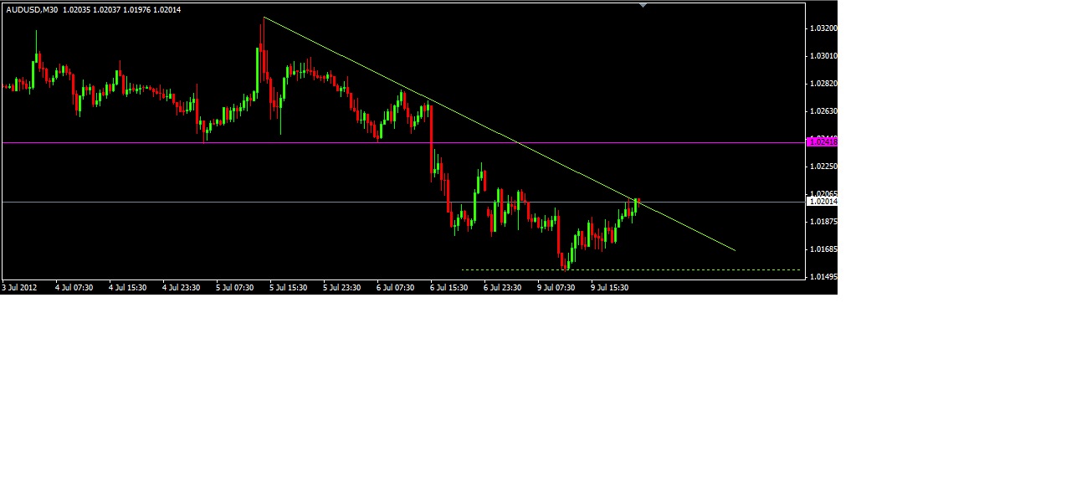1066x482 pixels.
Task: Click the 6 Jul 15:30 time label
Action: (x=448, y=288)
